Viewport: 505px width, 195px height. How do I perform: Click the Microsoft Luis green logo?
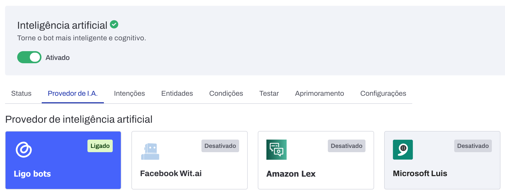point(403,150)
